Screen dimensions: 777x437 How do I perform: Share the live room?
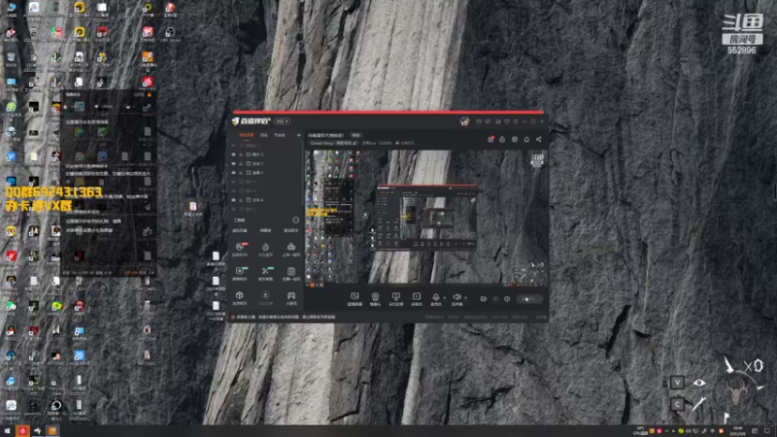(x=539, y=139)
